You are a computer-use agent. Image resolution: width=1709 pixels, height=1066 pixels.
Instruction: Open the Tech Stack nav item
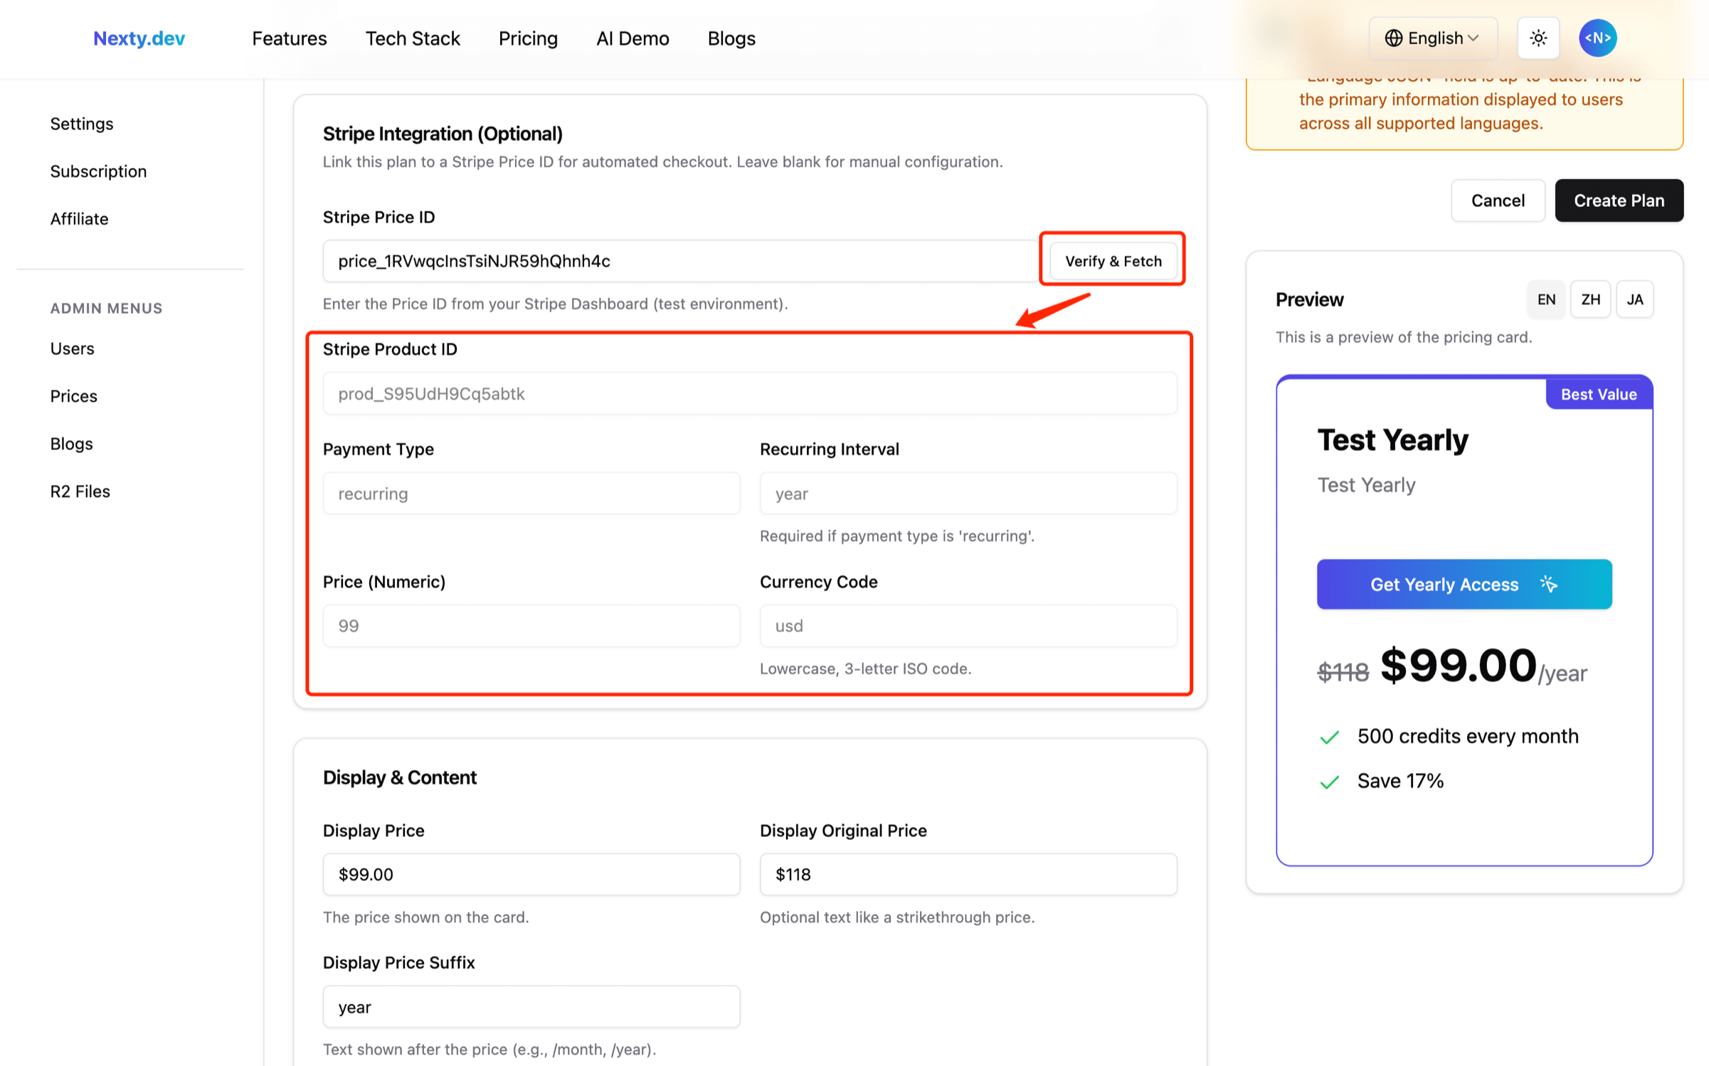click(413, 38)
